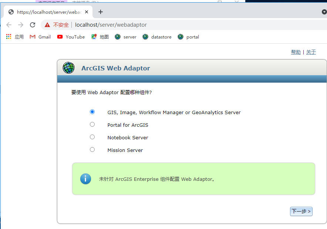The image size is (327, 229).
Task: Click the globe favicon on the browser tab
Action: (11, 12)
